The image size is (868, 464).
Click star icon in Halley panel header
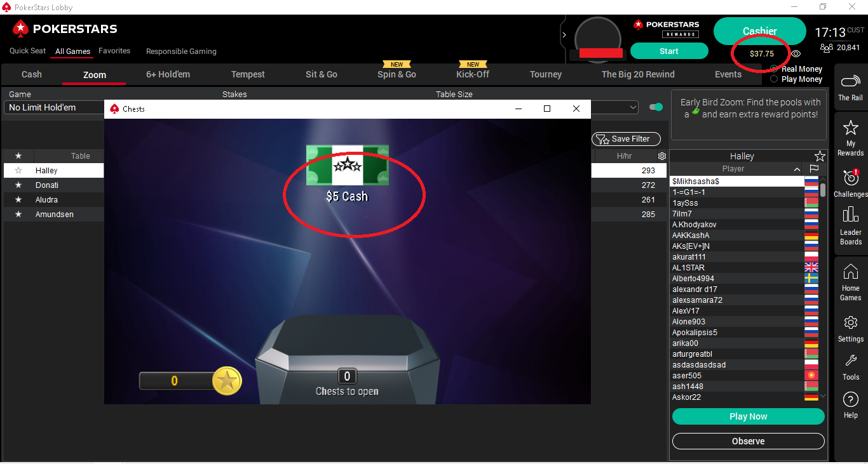tap(820, 156)
